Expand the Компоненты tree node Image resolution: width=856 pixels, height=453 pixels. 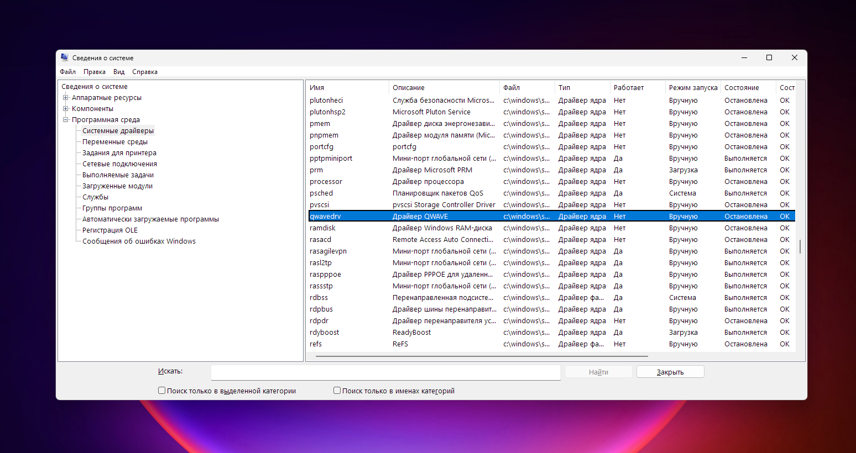click(x=66, y=109)
